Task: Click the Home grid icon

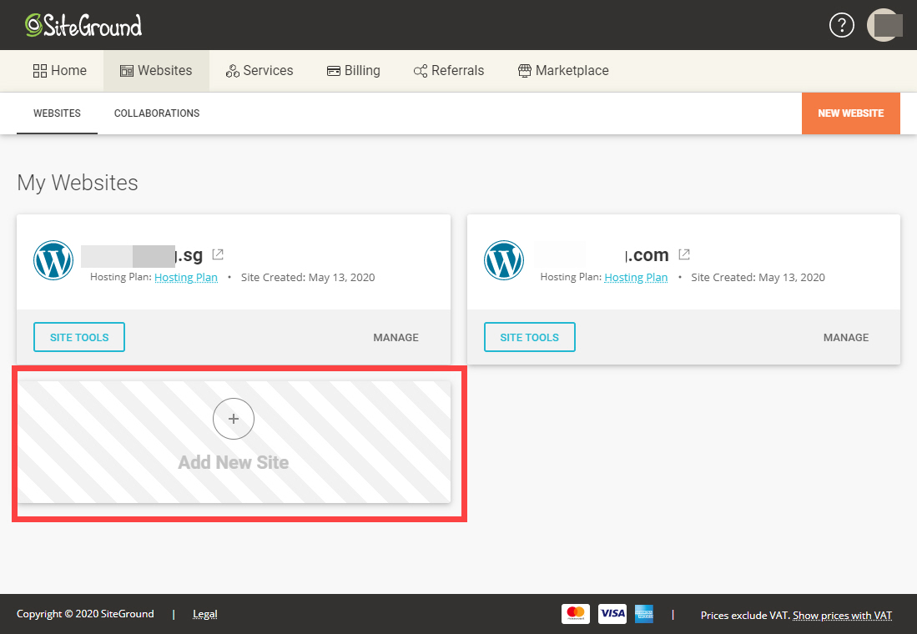Action: point(40,71)
